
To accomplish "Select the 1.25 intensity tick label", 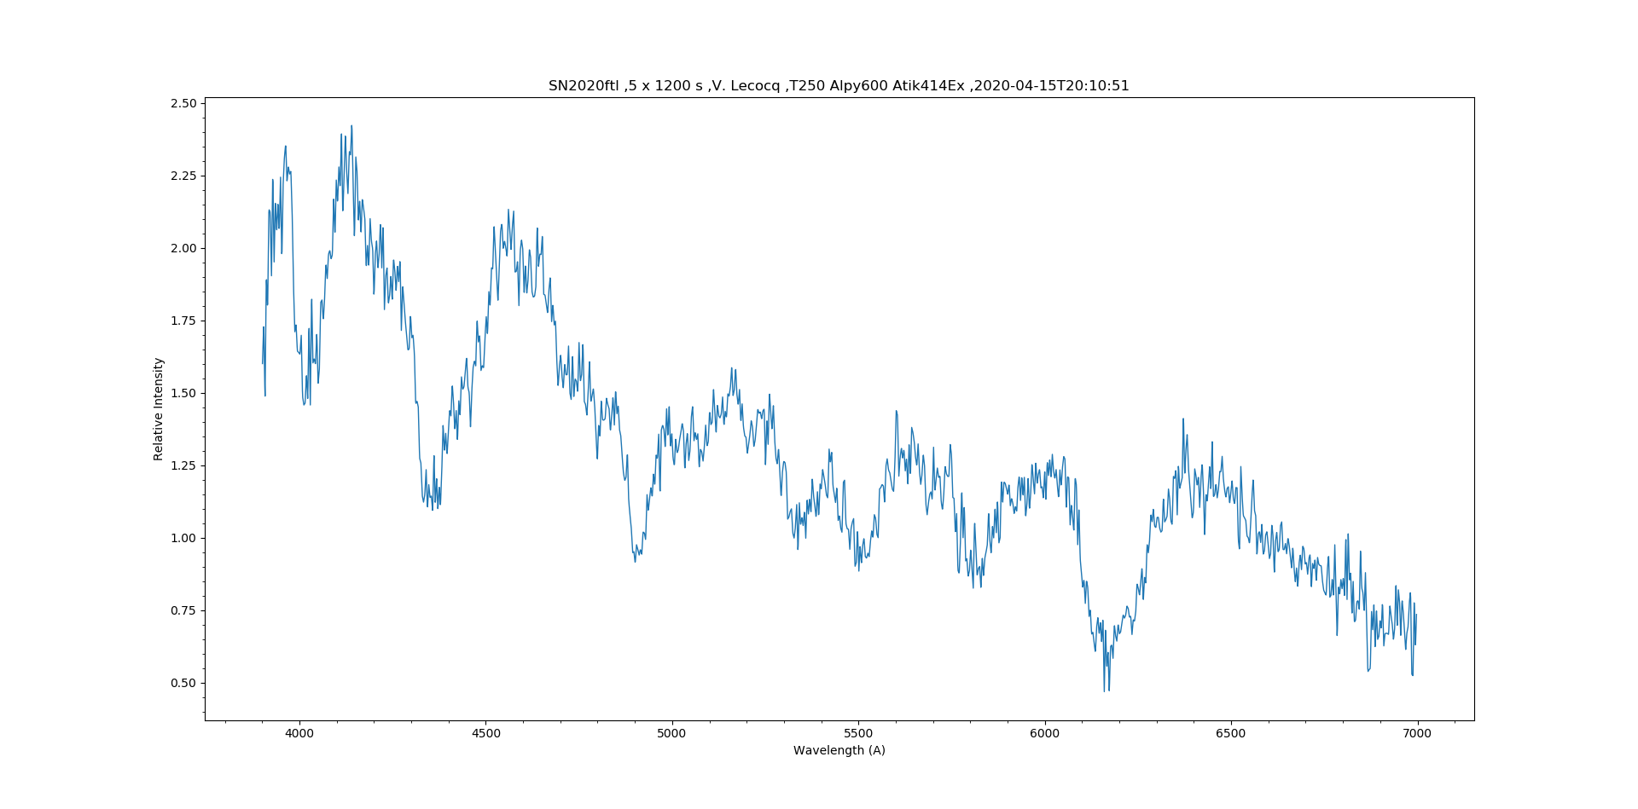I will (x=183, y=466).
